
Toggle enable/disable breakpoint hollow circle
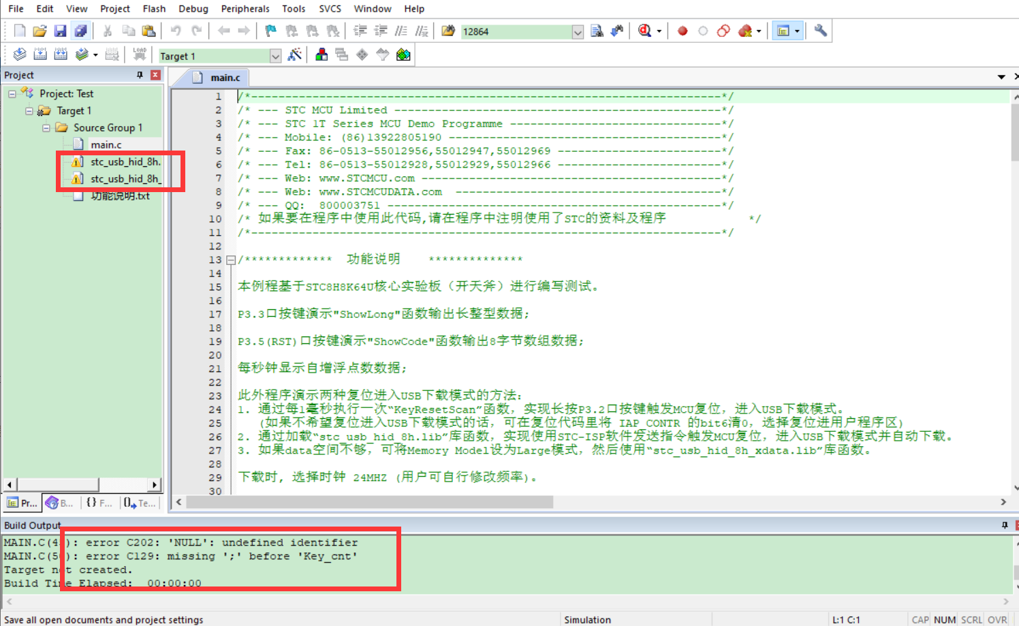point(703,31)
